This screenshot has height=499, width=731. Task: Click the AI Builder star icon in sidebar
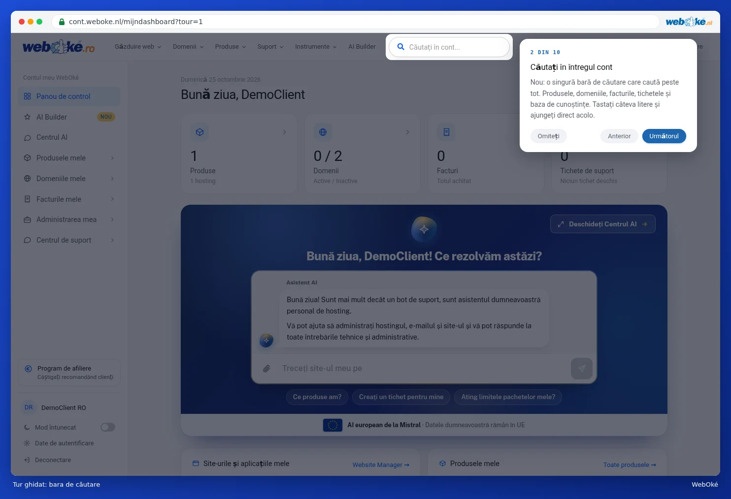(28, 117)
